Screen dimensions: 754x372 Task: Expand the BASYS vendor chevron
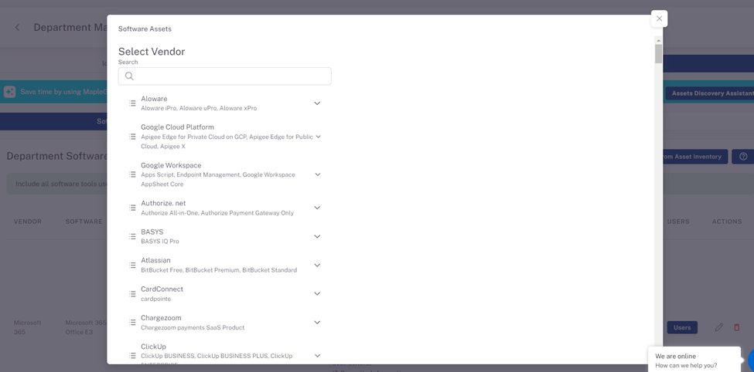point(317,236)
